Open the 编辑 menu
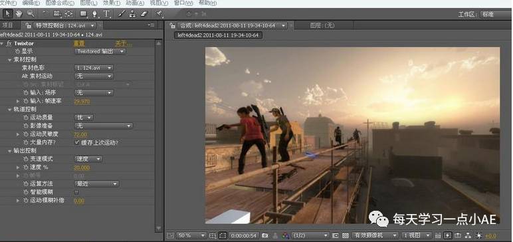This screenshot has width=513, height=242. [x=31, y=3]
